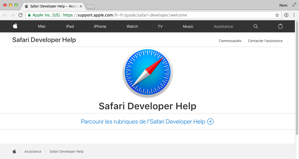
Task: Toggle fullscreen with the expand arrows icon
Action: [x=294, y=5]
